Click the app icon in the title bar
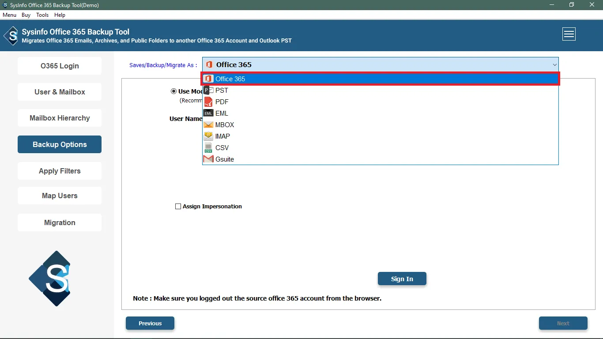This screenshot has width=603, height=339. [x=5, y=5]
